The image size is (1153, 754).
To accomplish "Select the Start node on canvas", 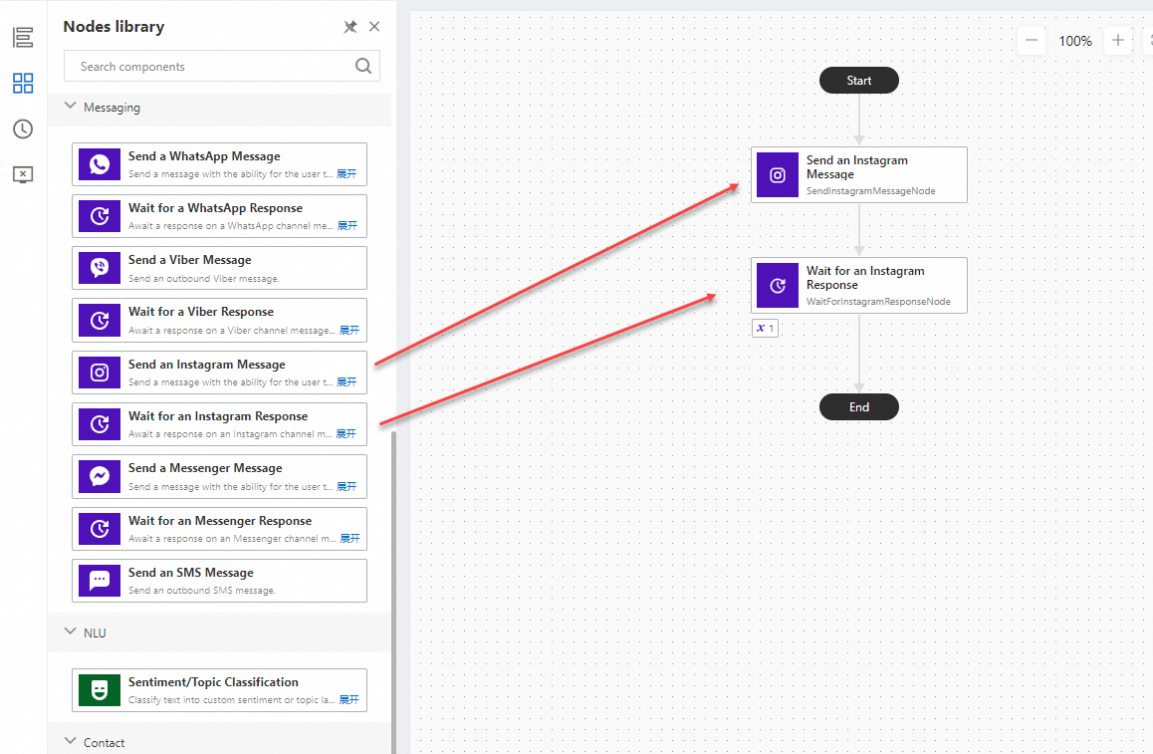I will coord(859,81).
